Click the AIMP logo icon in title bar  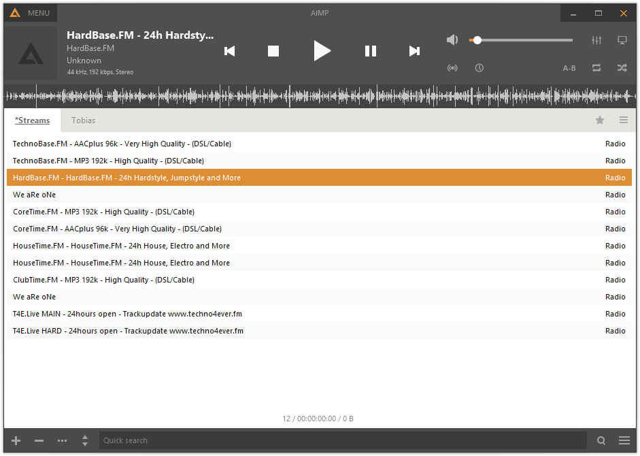point(15,13)
